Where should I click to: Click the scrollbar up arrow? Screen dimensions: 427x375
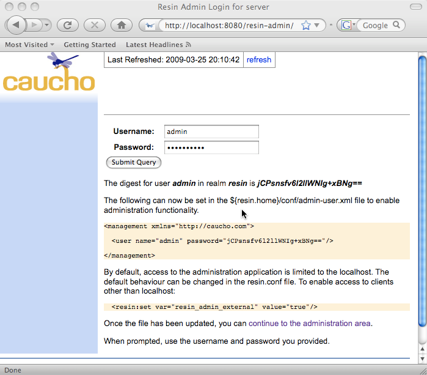[x=422, y=349]
